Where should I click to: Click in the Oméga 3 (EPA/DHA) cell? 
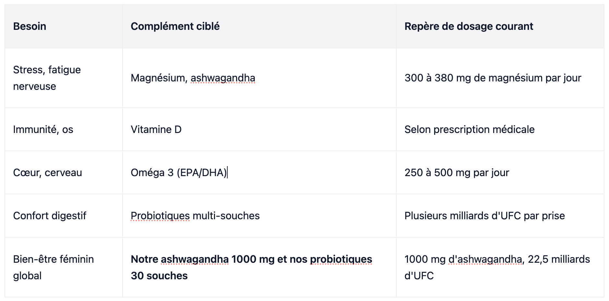259,173
